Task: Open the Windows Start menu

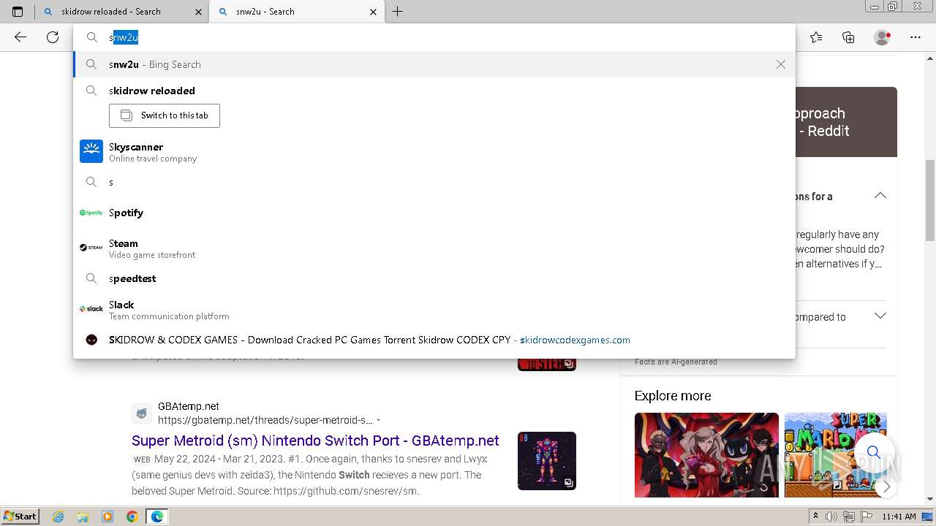Action: (x=20, y=517)
